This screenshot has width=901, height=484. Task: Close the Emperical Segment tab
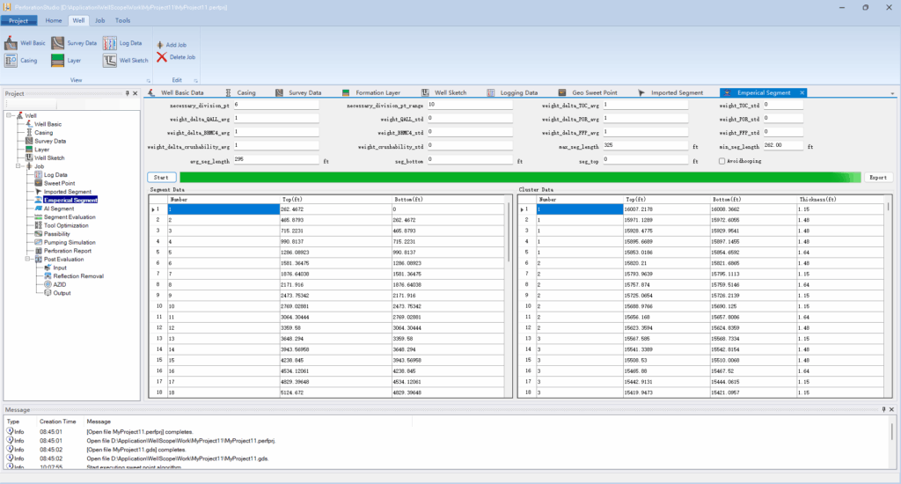(x=802, y=92)
